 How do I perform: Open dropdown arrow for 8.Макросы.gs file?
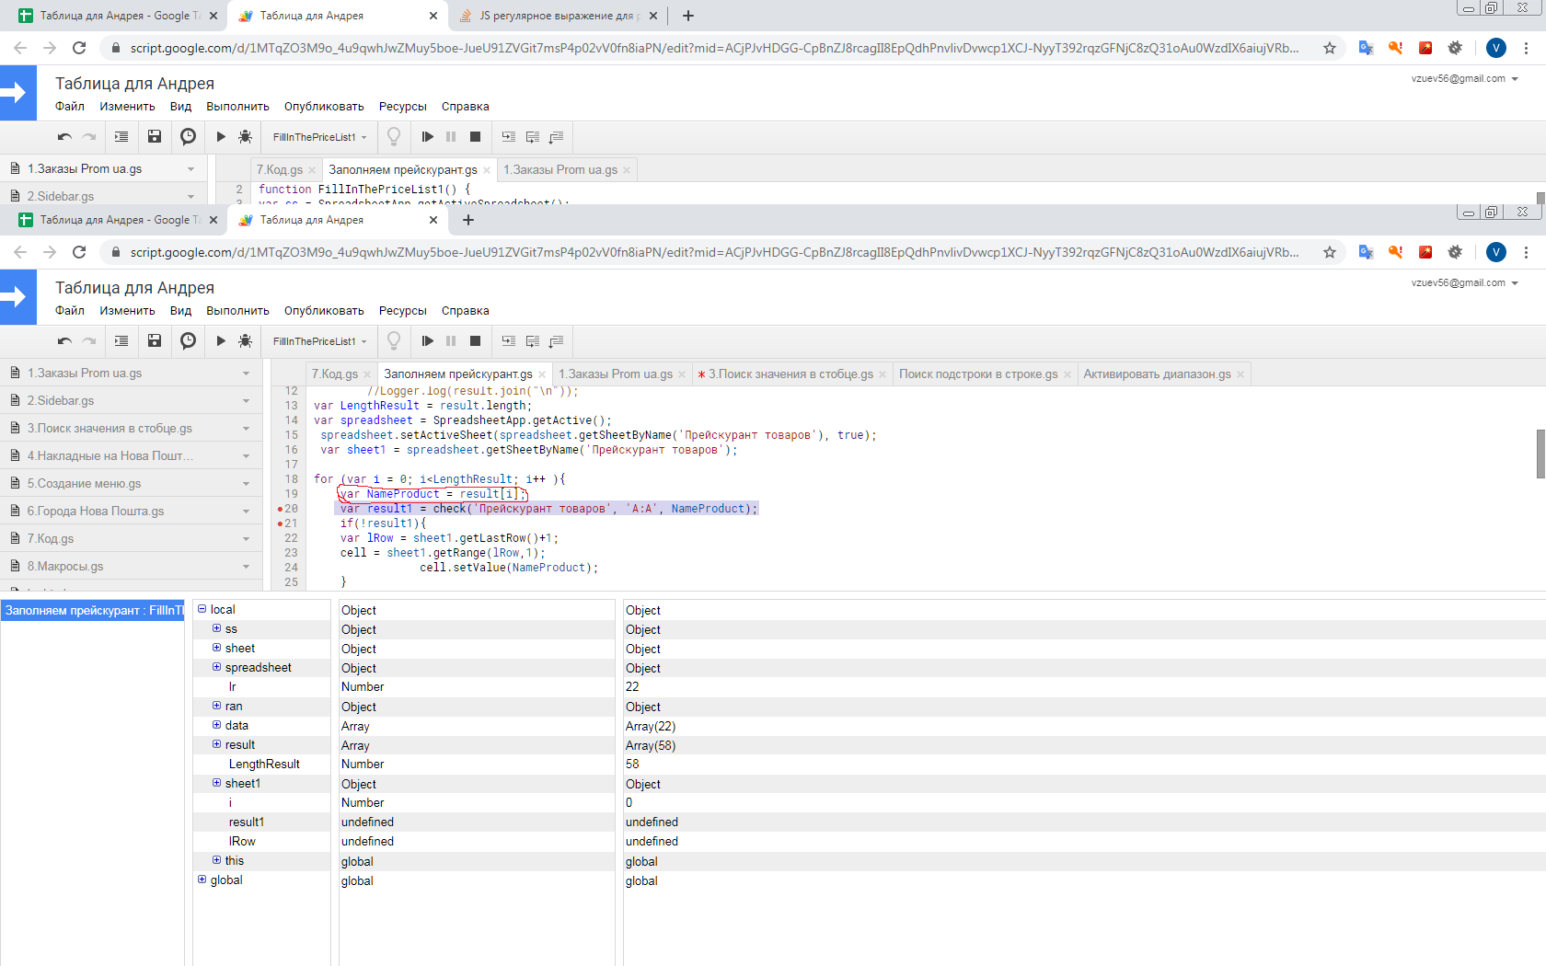pos(246,567)
